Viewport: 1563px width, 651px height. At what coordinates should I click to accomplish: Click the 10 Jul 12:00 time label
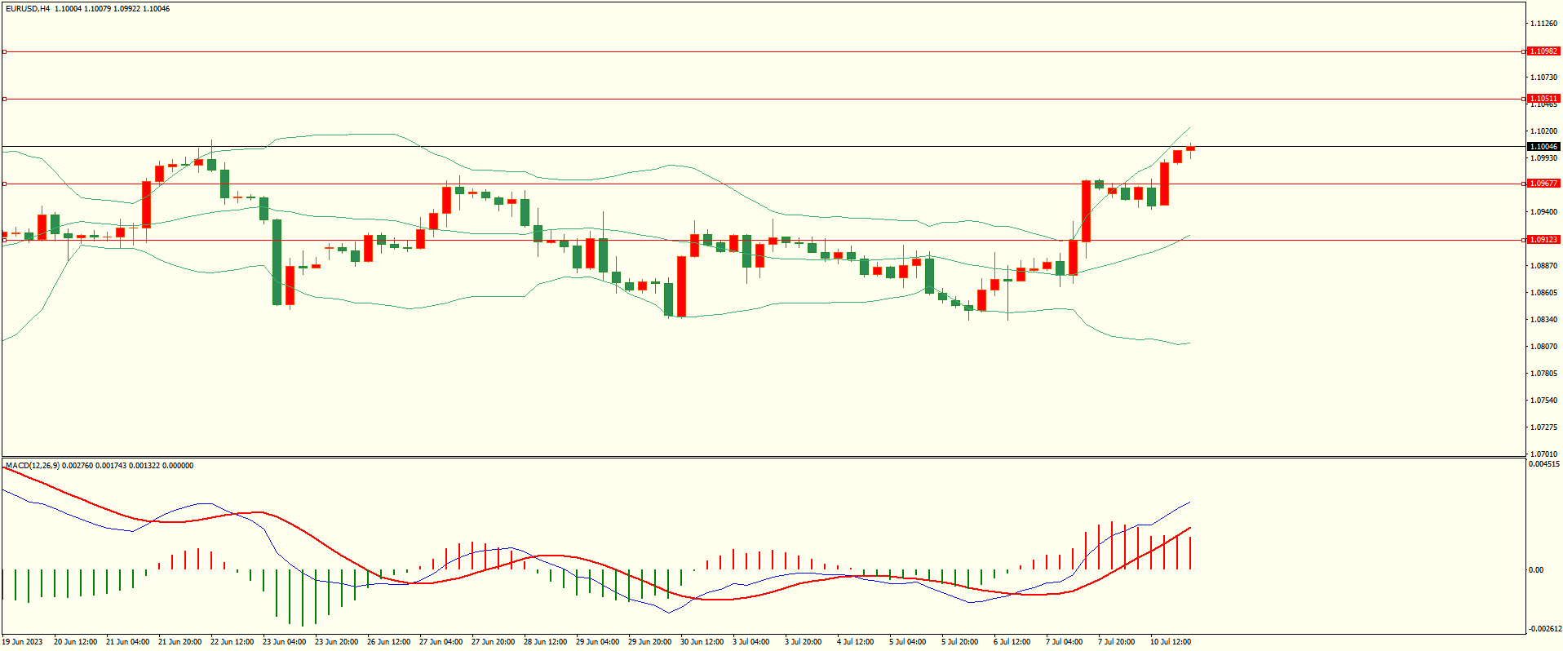[x=1171, y=642]
